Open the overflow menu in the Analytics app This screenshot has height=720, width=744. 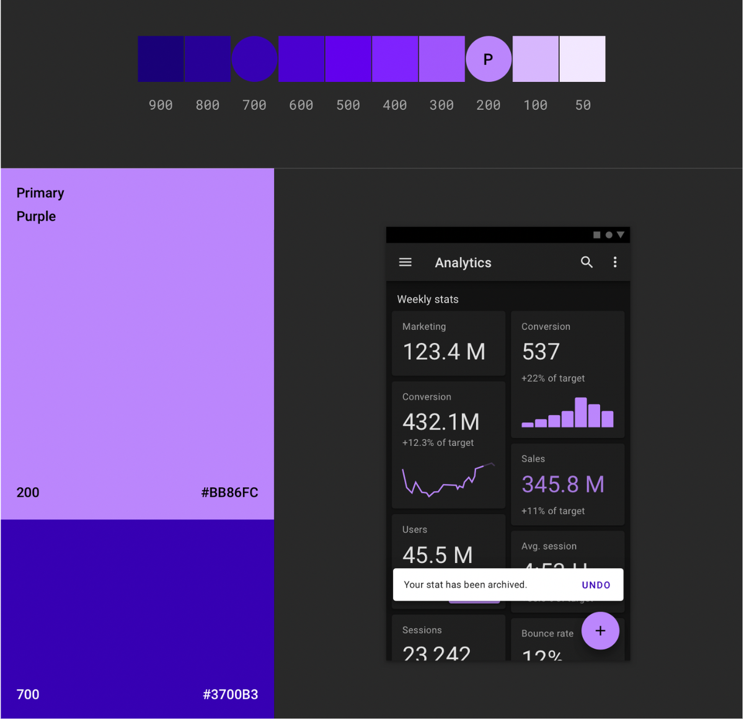coord(615,262)
